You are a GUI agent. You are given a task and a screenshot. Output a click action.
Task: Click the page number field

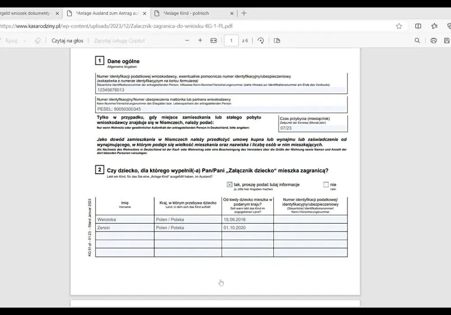pos(231,40)
